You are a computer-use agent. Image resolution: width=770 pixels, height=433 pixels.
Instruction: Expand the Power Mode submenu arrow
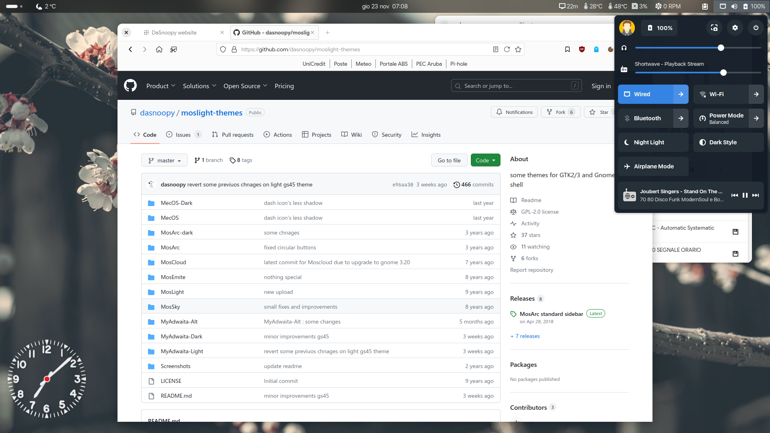tap(756, 118)
